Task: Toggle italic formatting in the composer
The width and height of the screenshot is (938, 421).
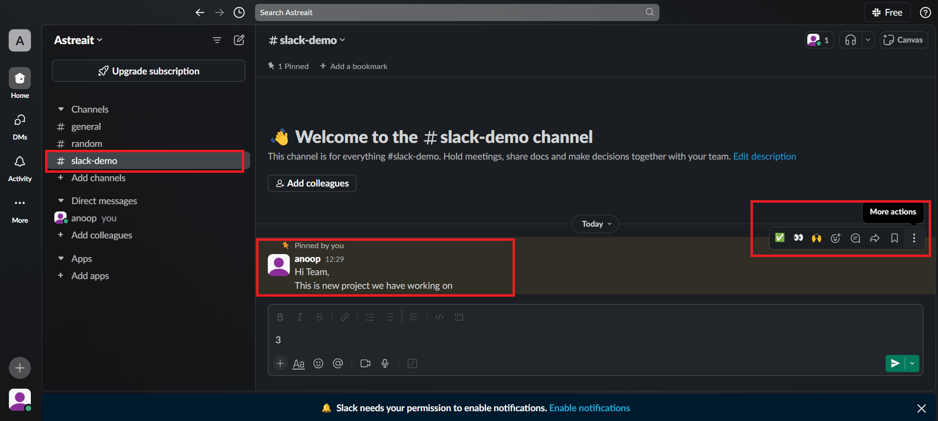Action: point(300,317)
